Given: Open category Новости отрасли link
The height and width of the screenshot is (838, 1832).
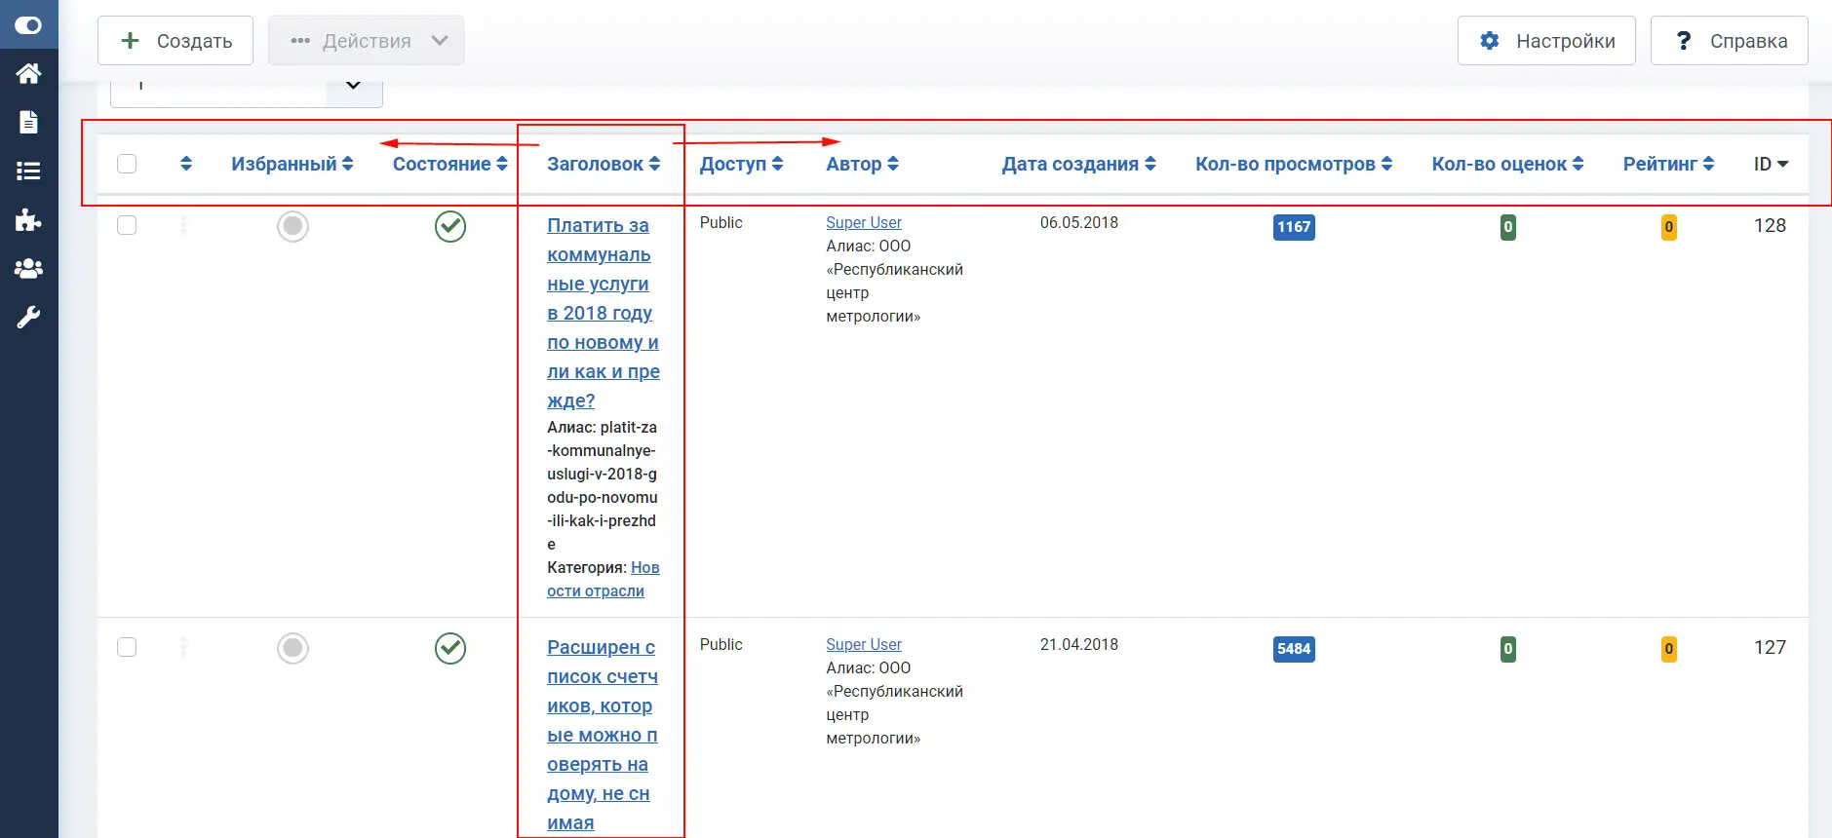Looking at the screenshot, I should [x=604, y=579].
